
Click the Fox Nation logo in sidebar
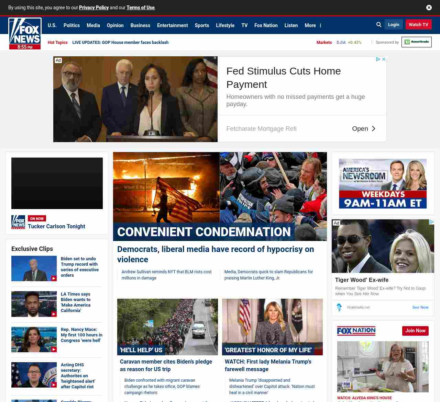(x=356, y=331)
